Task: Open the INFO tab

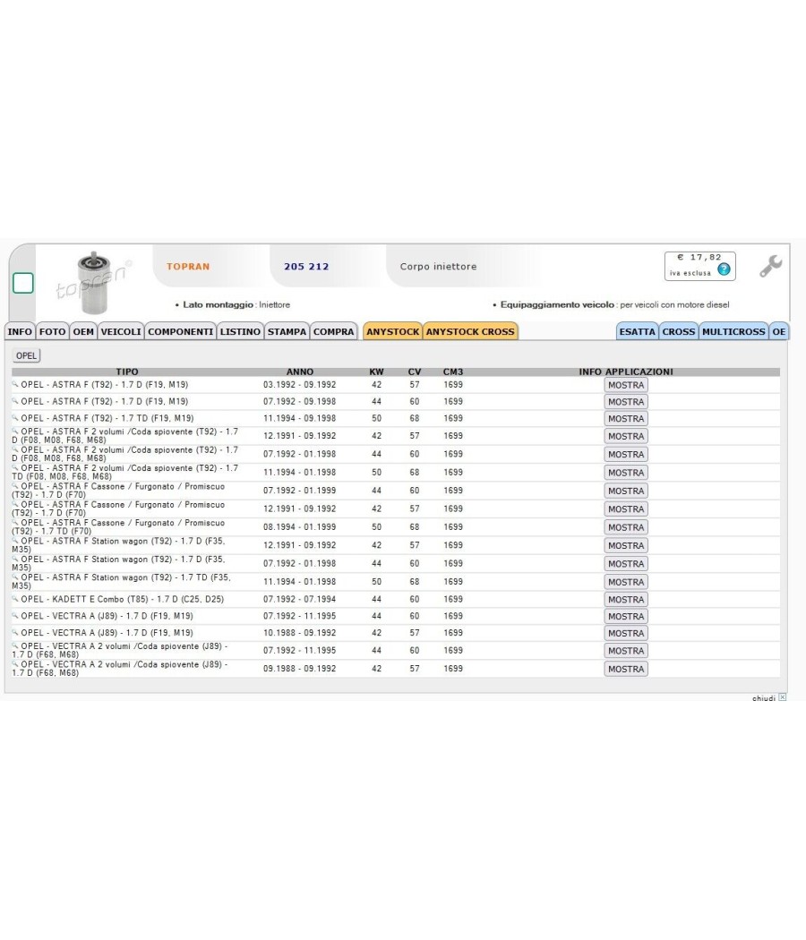Action: click(20, 331)
